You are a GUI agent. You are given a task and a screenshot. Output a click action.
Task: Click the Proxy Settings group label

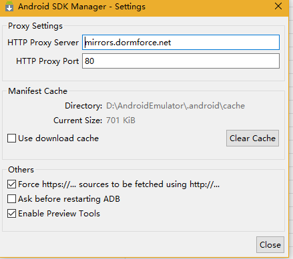click(x=35, y=26)
